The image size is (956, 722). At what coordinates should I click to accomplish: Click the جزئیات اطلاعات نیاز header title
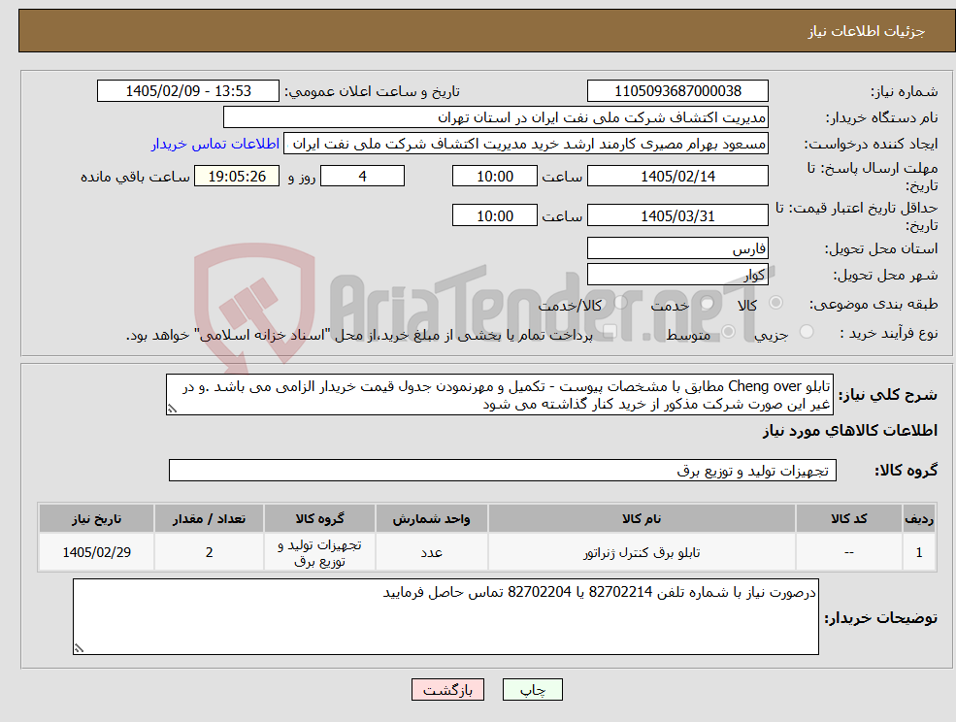[867, 31]
